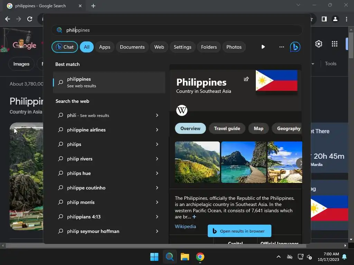This screenshot has width=354, height=265.
Task: Expand the philip rivers suggestion arrow
Action: point(157,159)
